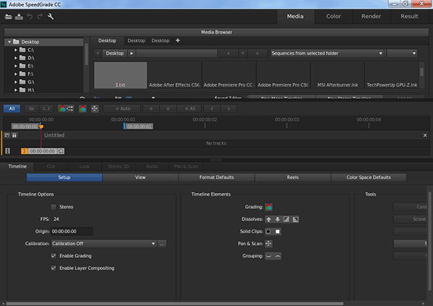
Task: Open the Format Defaults sub-tab
Action: point(216,177)
